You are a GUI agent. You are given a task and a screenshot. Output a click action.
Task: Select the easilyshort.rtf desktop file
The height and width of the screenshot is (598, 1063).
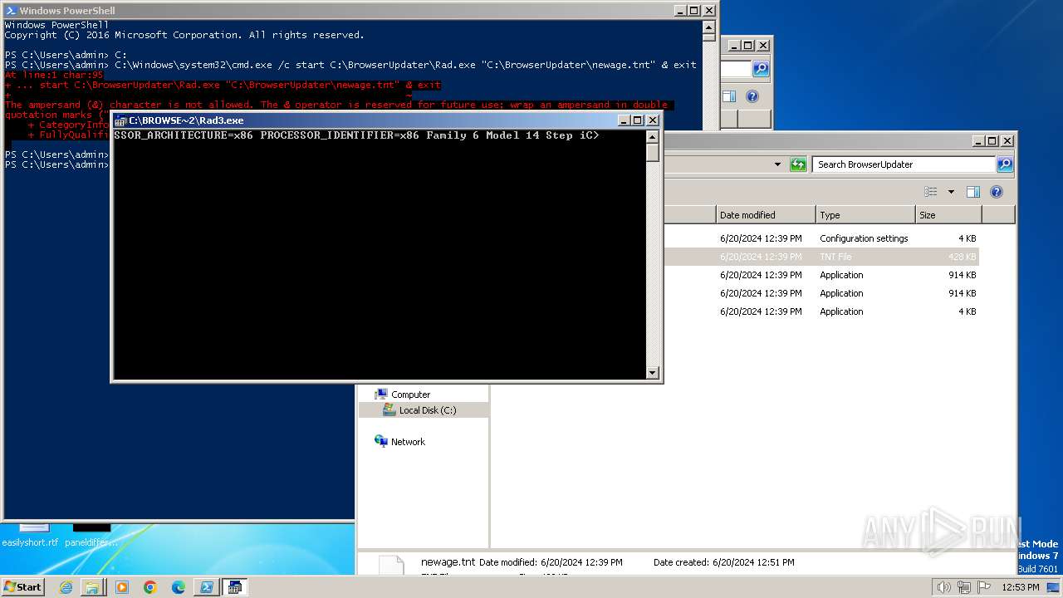click(x=30, y=535)
